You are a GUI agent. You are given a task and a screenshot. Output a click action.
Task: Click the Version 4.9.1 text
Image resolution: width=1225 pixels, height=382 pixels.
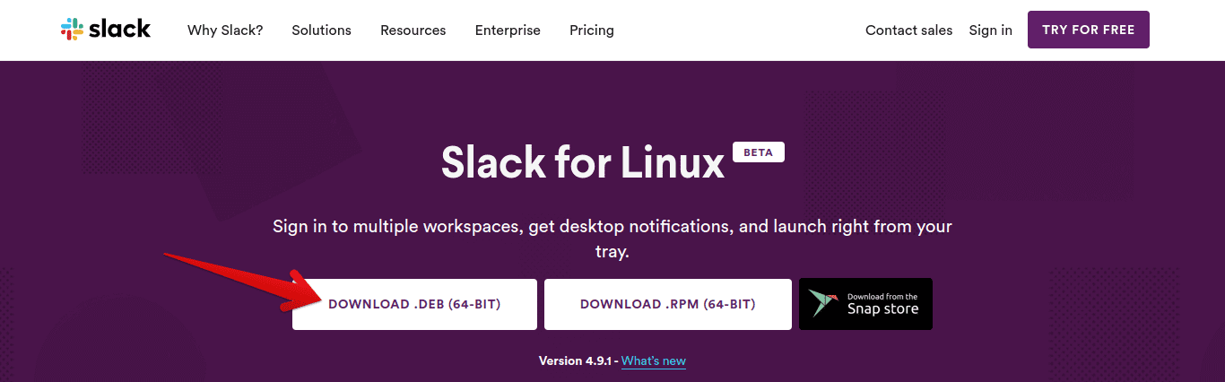pos(574,361)
